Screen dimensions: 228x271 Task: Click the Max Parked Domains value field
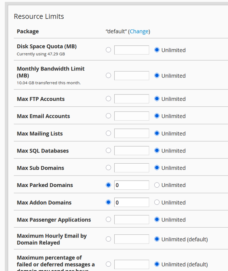click(132, 185)
